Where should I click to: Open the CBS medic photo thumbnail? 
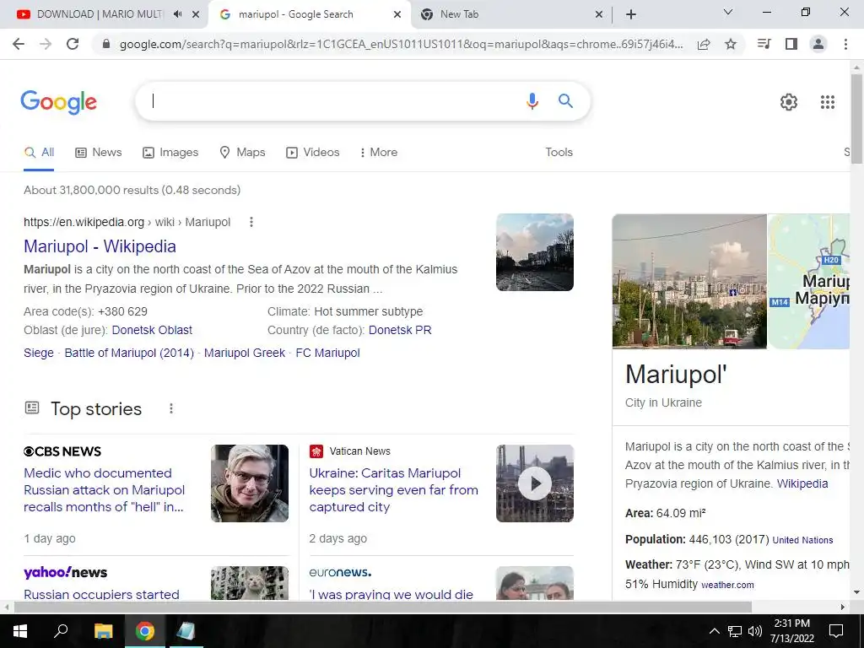tap(250, 483)
